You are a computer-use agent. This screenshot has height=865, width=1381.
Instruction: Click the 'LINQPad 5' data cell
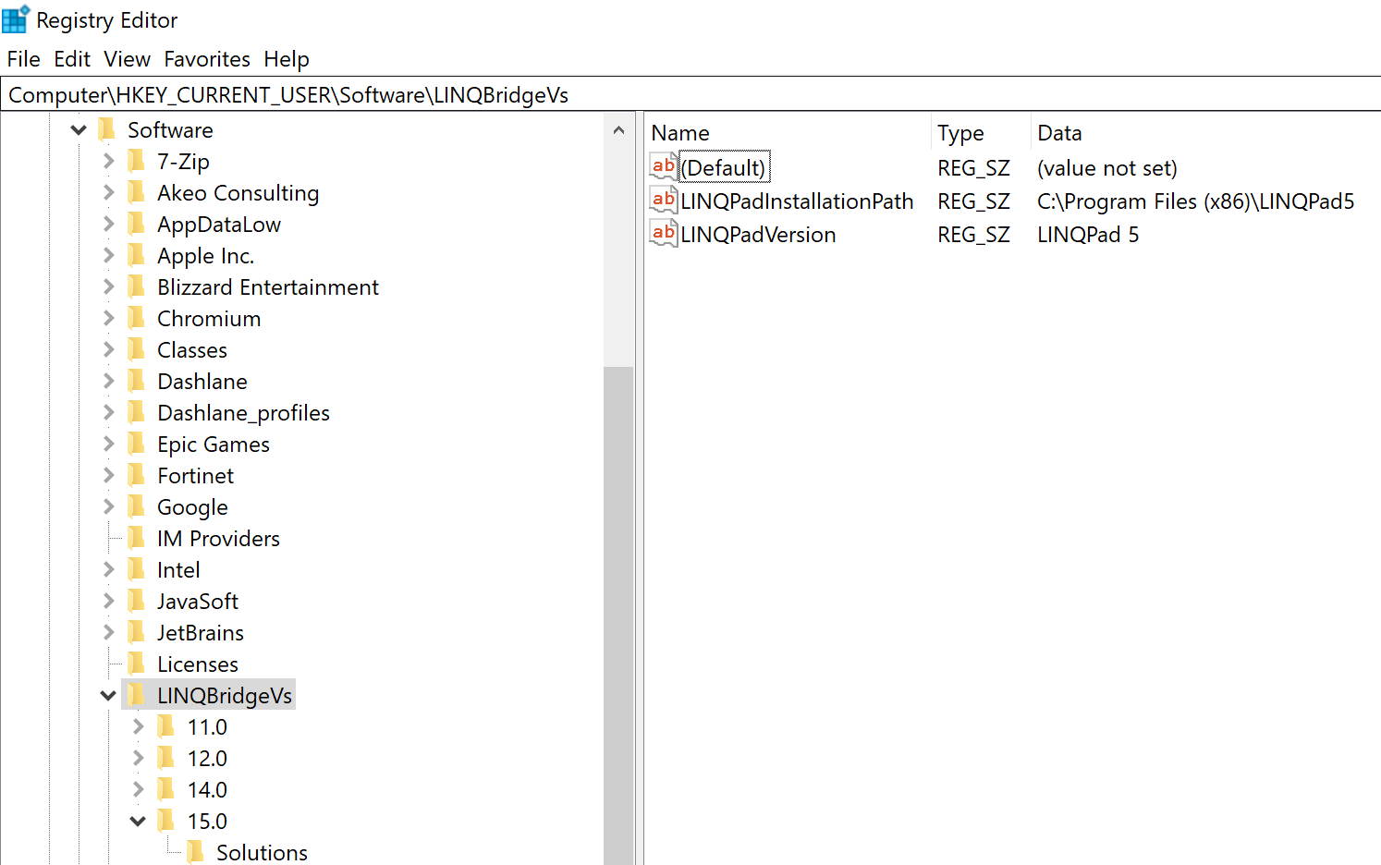pos(1088,234)
